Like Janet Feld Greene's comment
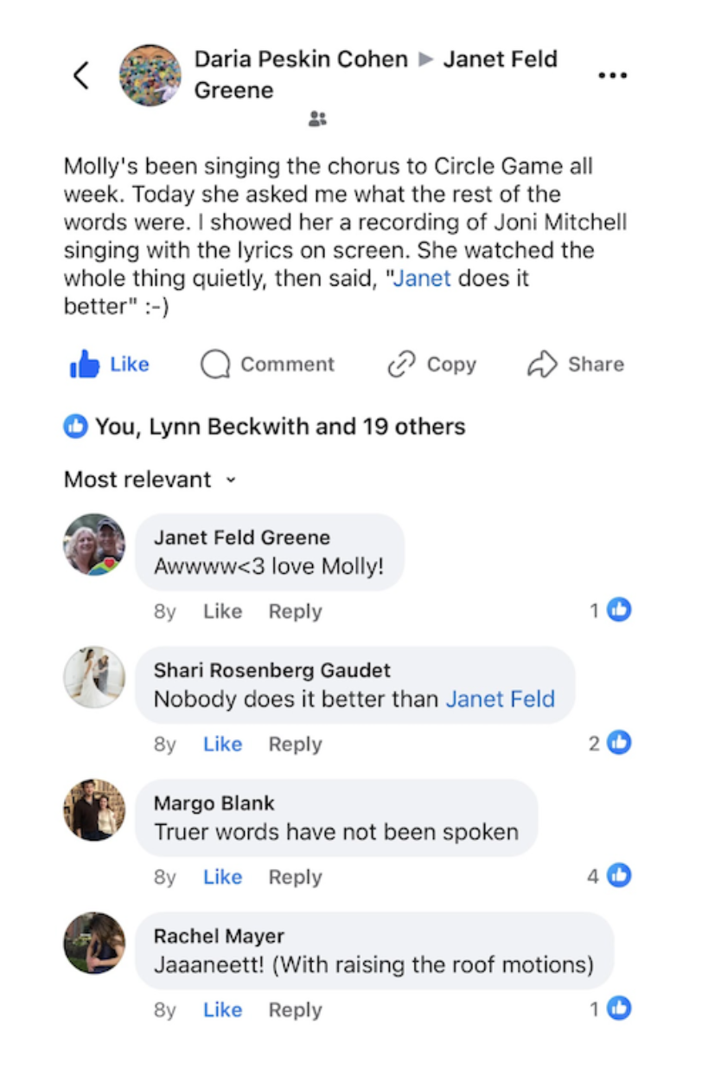 (x=222, y=611)
